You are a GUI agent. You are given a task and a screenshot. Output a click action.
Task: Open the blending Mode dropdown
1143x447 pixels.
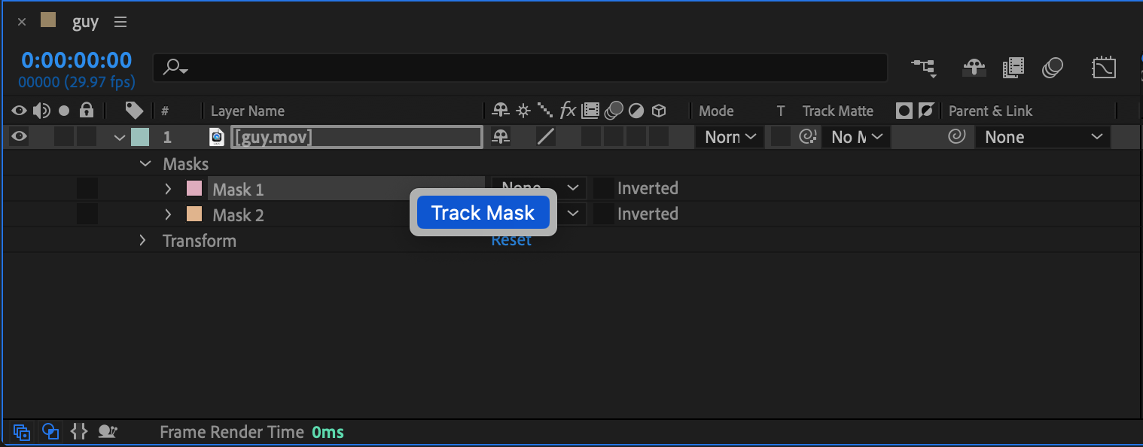[x=730, y=137]
